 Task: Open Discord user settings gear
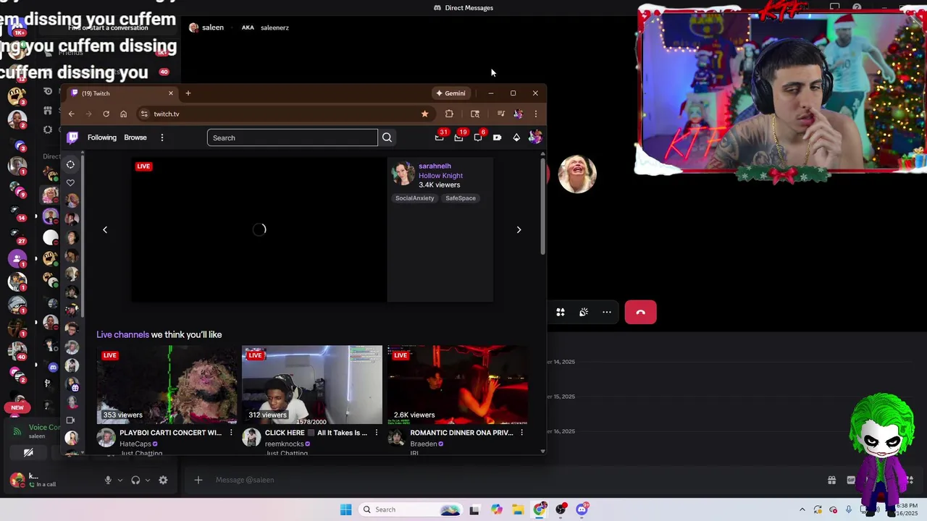pyautogui.click(x=163, y=480)
